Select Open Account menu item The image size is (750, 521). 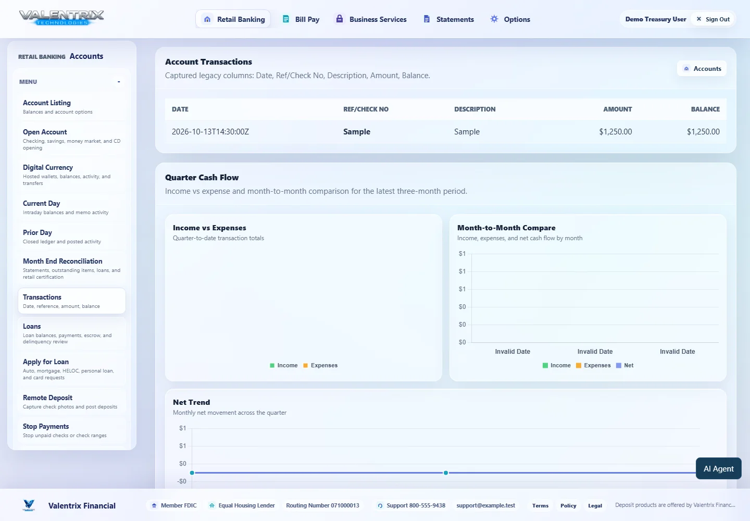coord(72,139)
